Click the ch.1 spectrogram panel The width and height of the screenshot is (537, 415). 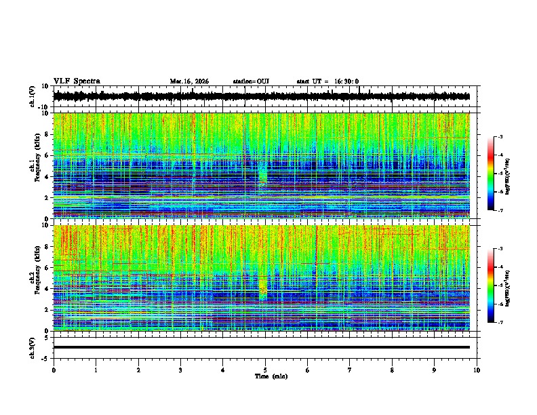pyautogui.click(x=262, y=165)
